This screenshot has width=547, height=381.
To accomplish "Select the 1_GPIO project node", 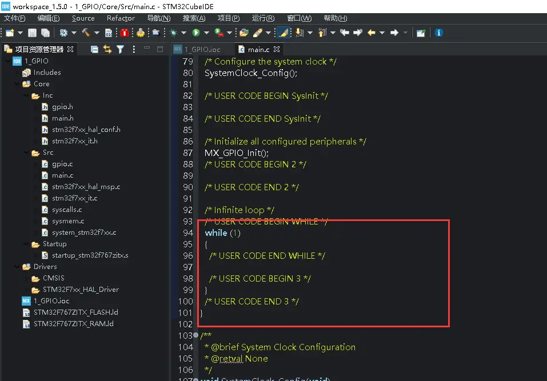I will (36, 61).
